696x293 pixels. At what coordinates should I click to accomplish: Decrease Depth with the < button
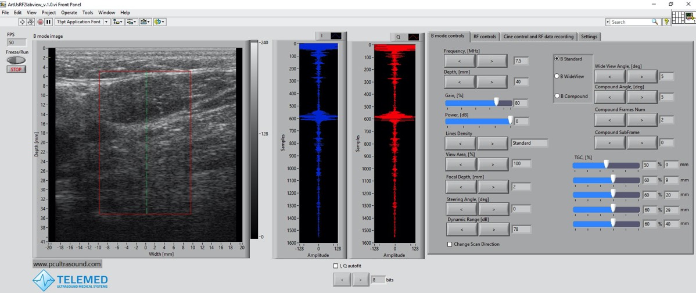click(x=460, y=82)
